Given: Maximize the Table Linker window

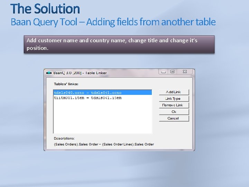Looking at the screenshot, I should point(173,72).
